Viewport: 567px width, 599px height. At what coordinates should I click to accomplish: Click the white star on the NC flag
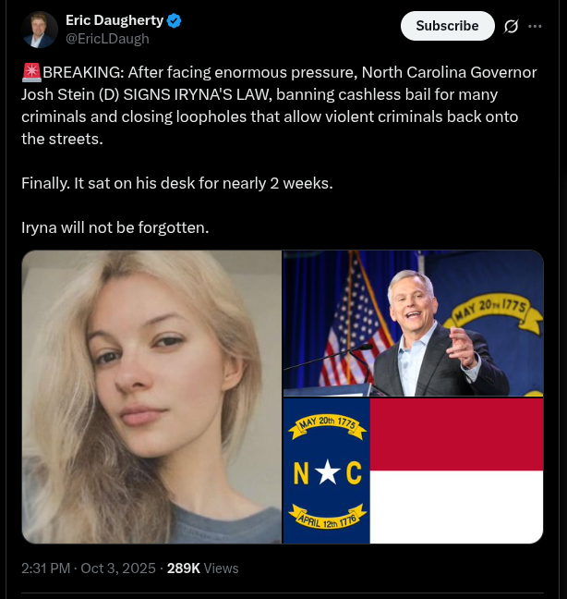click(327, 473)
